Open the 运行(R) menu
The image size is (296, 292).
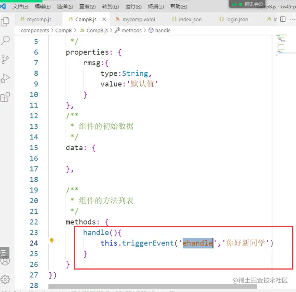[133, 6]
